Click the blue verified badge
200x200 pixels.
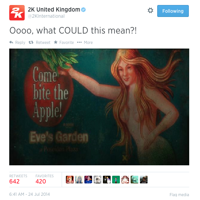84,10
